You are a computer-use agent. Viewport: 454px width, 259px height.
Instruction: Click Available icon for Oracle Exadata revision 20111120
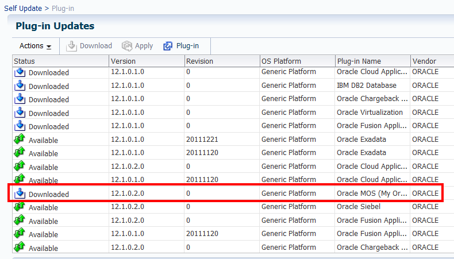(20, 153)
